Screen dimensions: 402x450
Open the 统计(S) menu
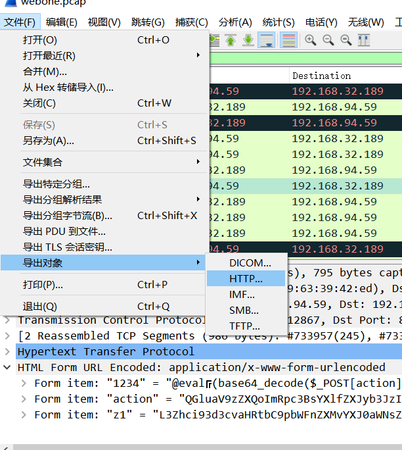[279, 22]
